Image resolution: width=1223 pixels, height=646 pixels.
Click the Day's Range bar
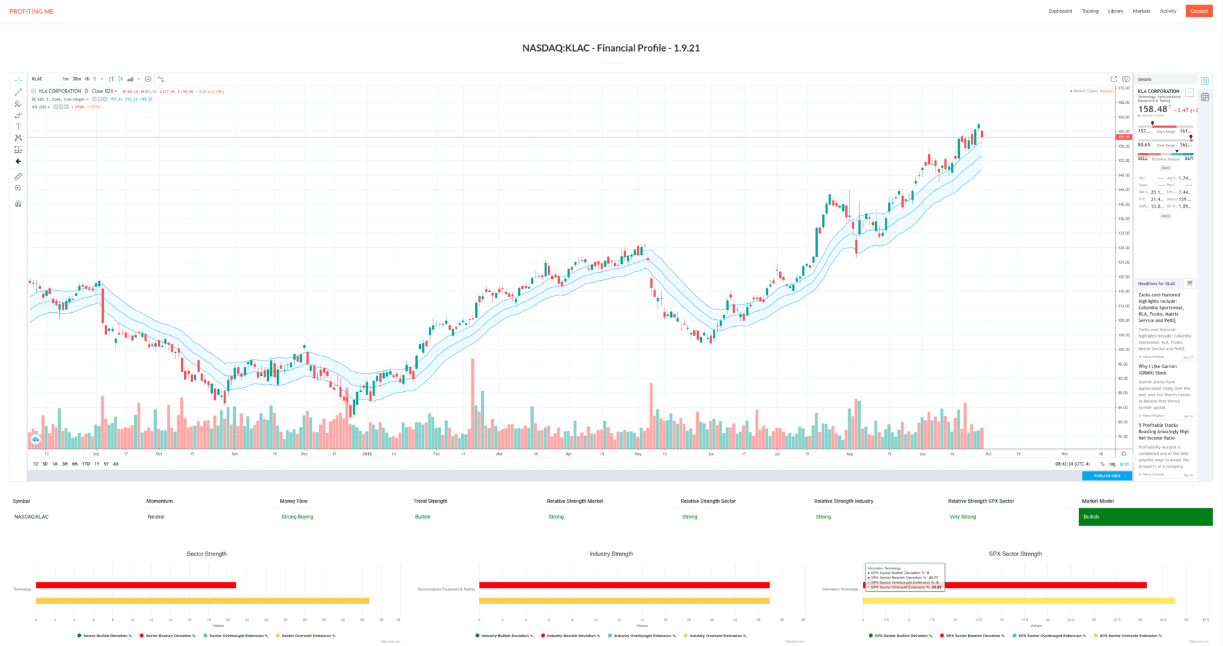(x=1166, y=126)
